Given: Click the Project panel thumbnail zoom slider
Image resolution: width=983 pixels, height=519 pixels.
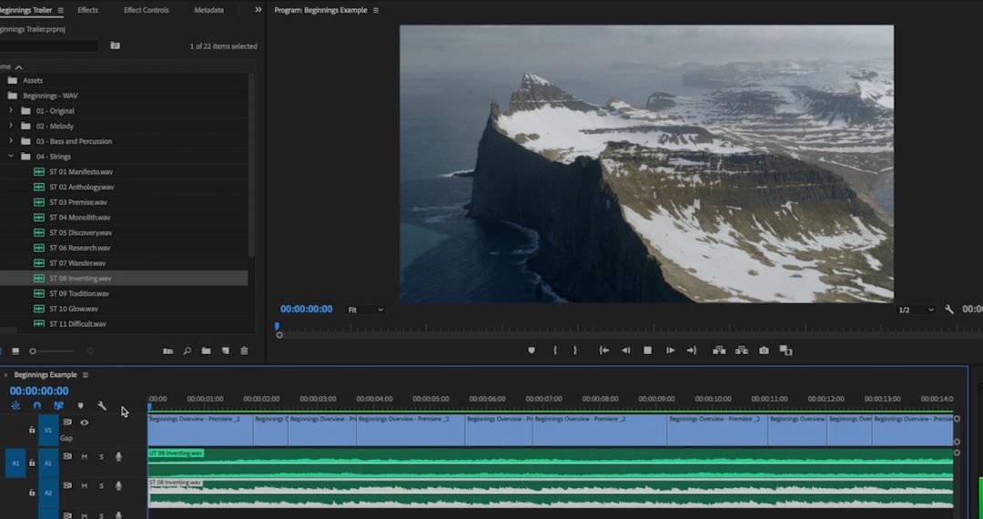Looking at the screenshot, I should pyautogui.click(x=33, y=351).
